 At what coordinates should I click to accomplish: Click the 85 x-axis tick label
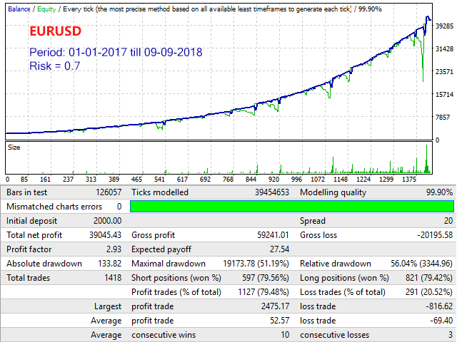(24, 180)
